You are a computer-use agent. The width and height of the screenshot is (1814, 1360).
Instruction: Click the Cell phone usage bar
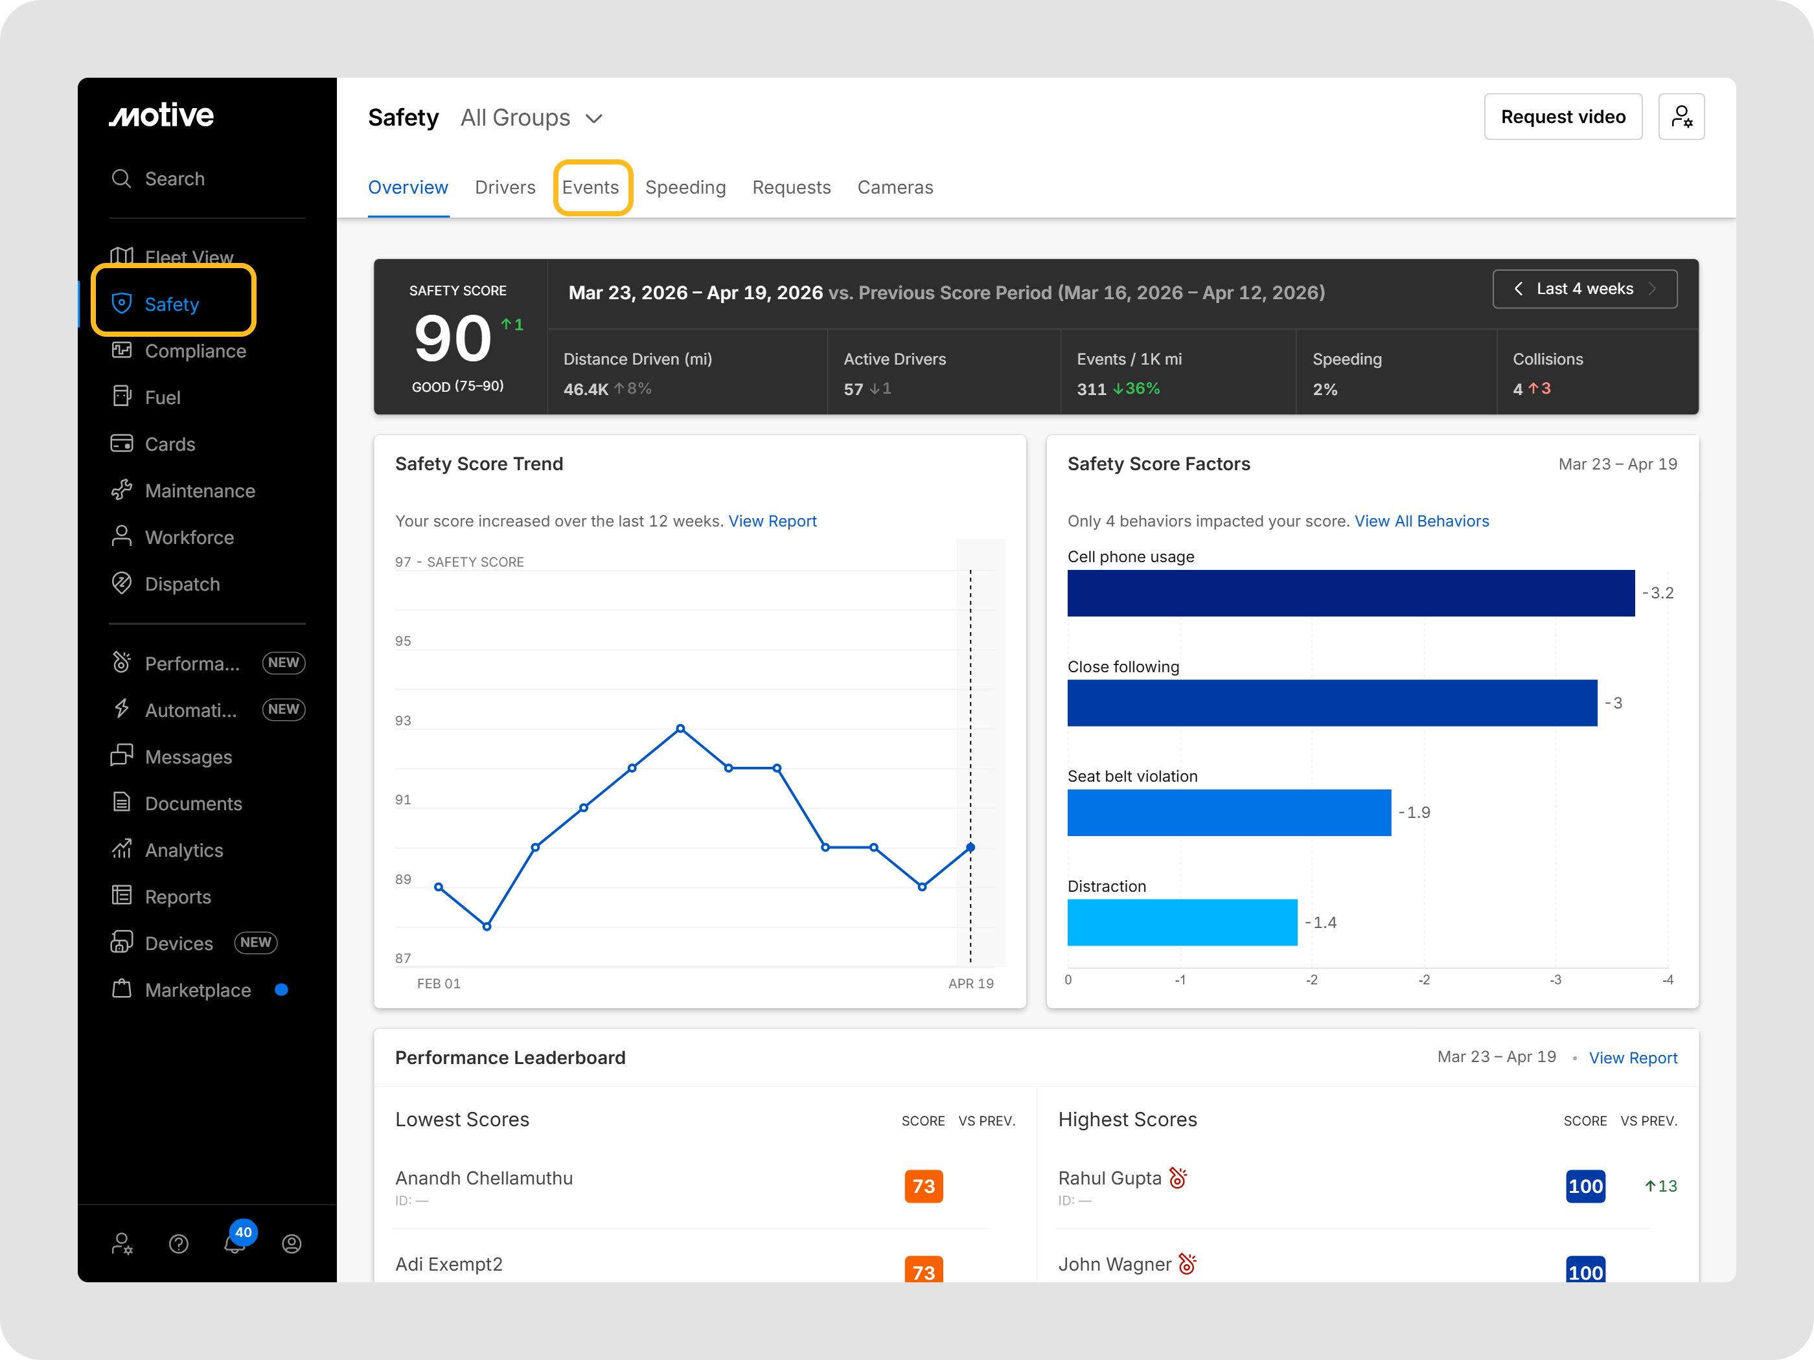coord(1350,593)
